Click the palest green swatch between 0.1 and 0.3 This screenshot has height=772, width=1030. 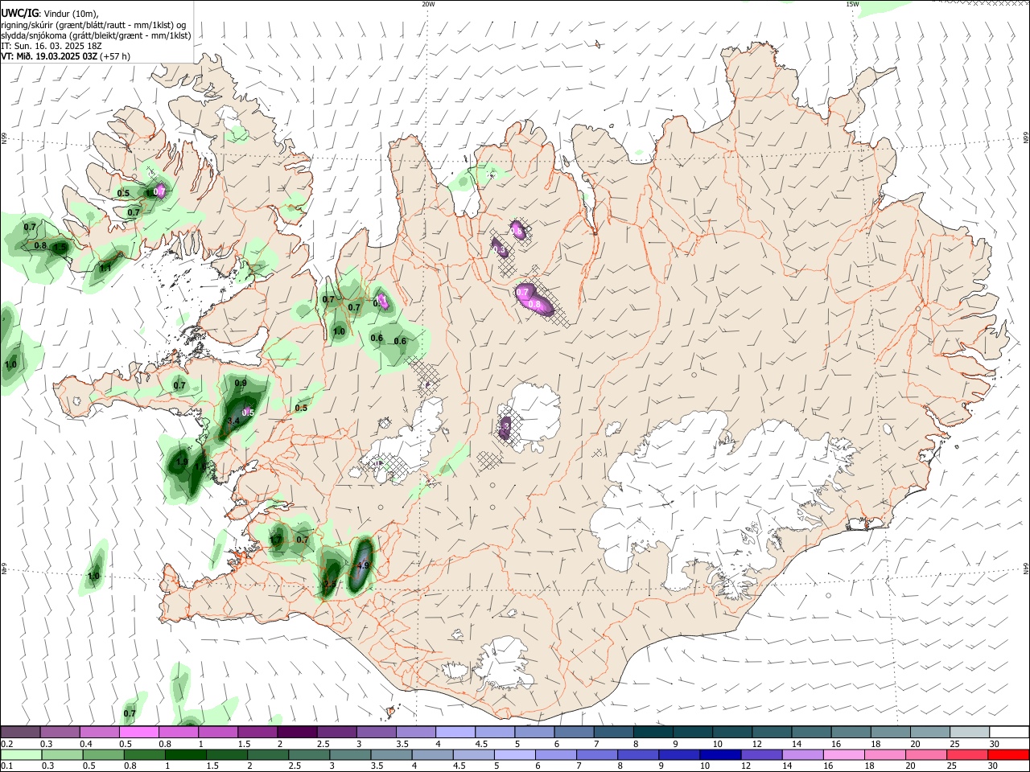click(x=22, y=754)
